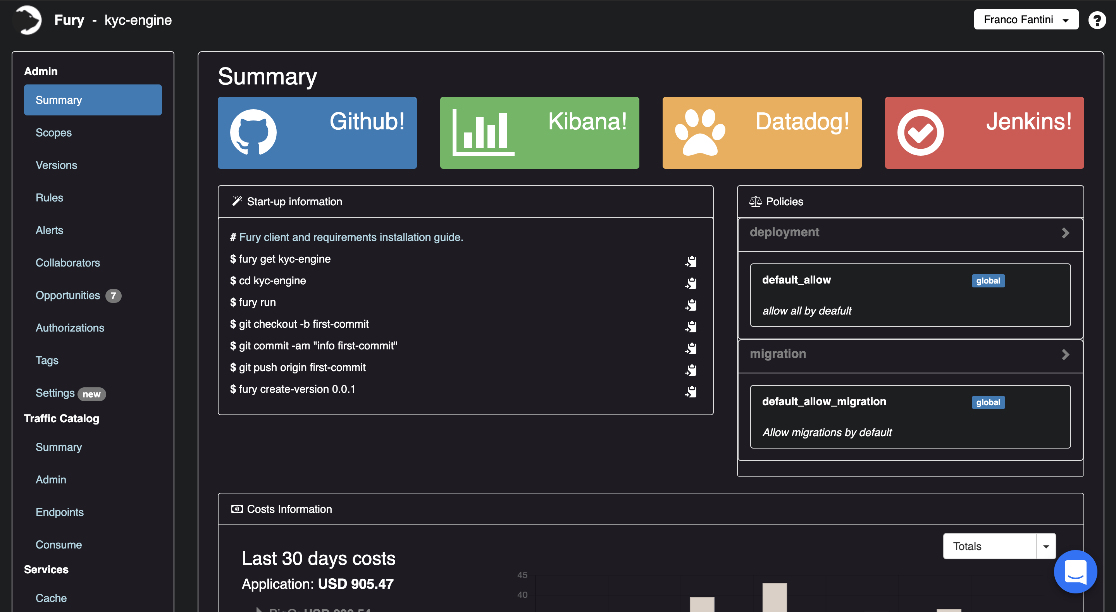The image size is (1116, 612).
Task: Click the 'allow all by deafult' description
Action: coord(807,311)
